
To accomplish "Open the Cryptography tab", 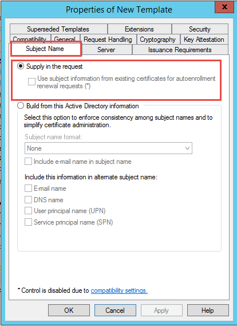I will click(x=158, y=40).
